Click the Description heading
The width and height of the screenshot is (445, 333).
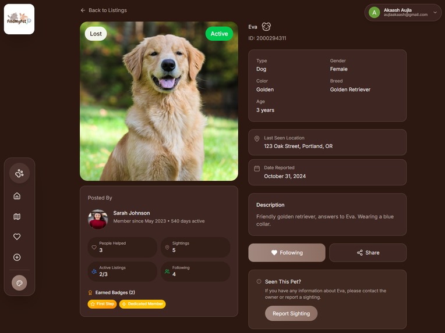coord(270,205)
